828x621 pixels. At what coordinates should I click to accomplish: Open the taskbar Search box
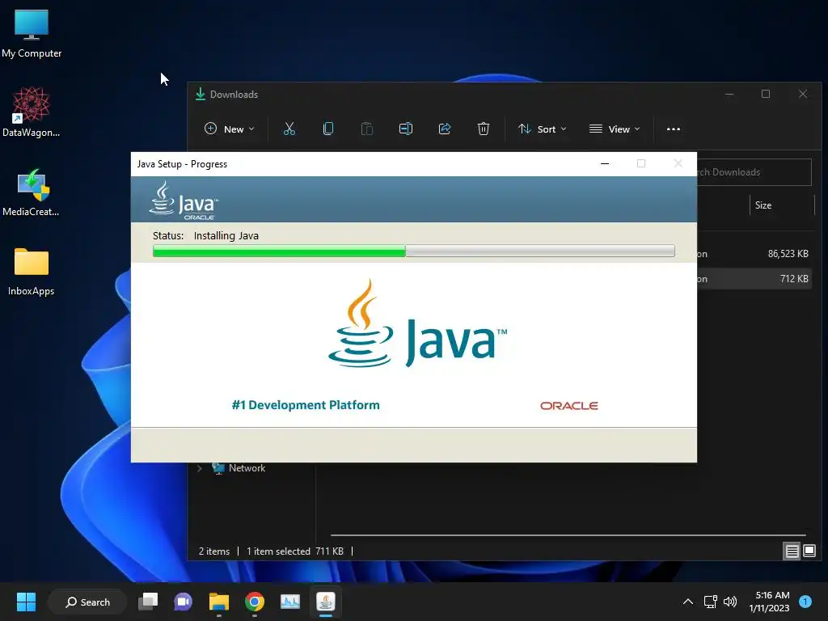(x=87, y=602)
